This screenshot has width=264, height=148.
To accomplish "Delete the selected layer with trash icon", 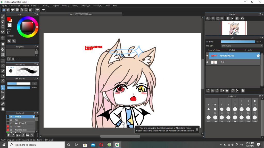I will (243, 90).
